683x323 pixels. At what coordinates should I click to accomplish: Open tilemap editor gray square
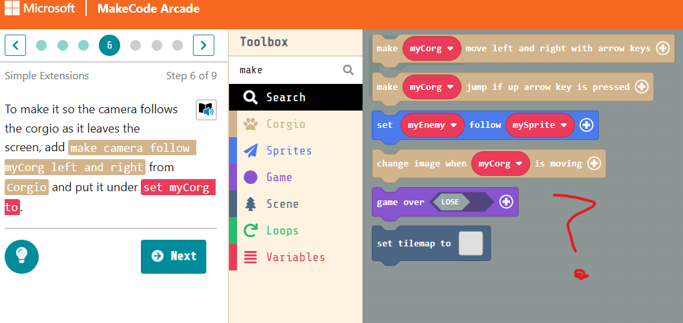471,244
